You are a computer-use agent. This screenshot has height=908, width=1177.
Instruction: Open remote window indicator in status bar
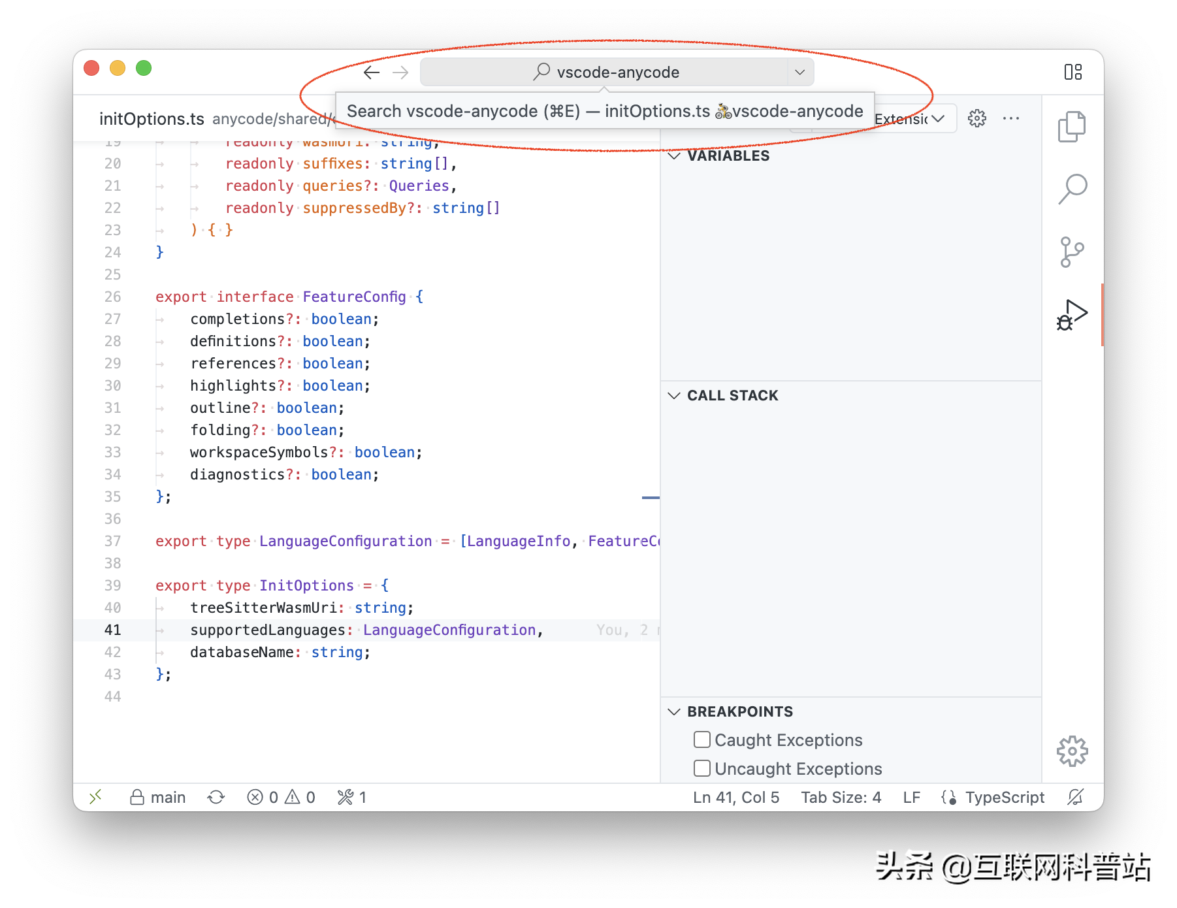96,797
